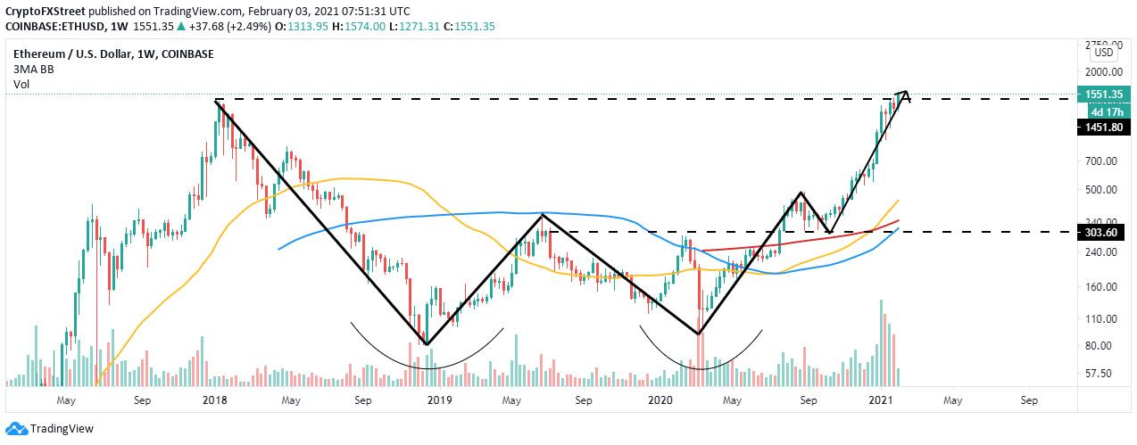Select the Vol indicator label
This screenshot has height=445, width=1137.
(21, 85)
